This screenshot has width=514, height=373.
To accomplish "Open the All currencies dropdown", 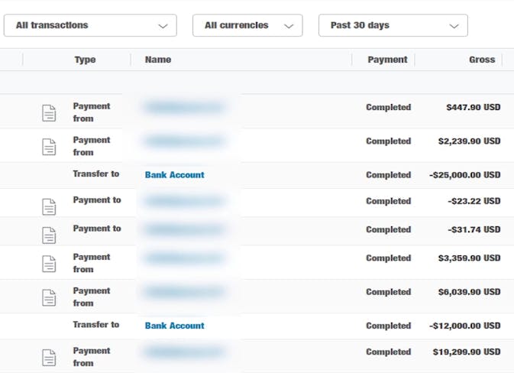I will click(x=247, y=25).
